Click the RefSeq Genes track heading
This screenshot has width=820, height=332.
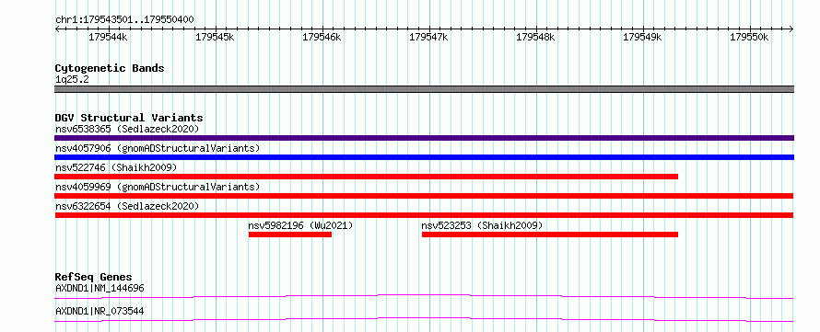point(94,277)
